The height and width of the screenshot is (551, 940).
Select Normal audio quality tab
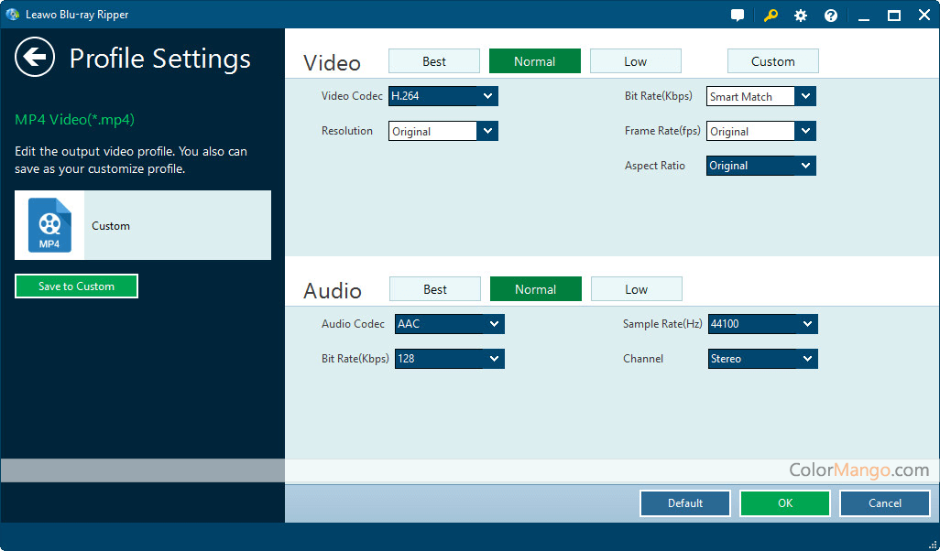[535, 289]
